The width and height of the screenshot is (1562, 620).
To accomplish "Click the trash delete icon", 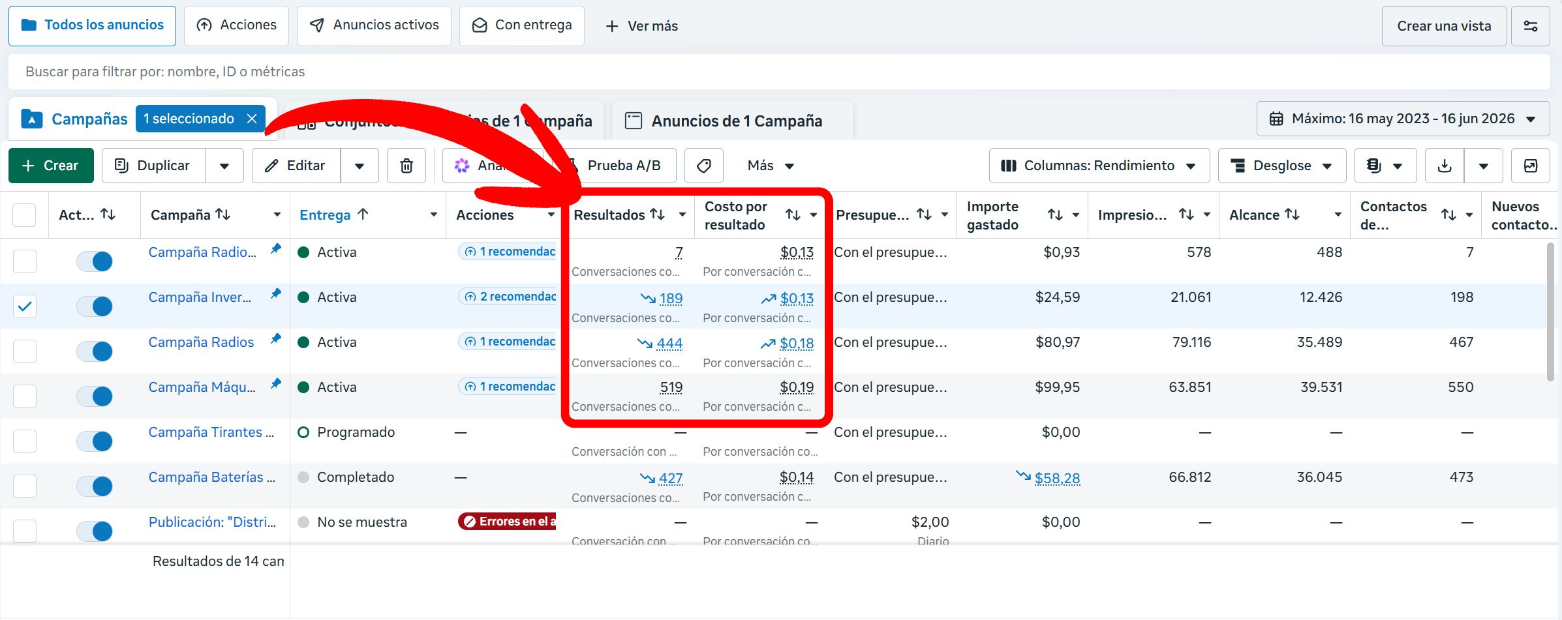I will click(406, 166).
